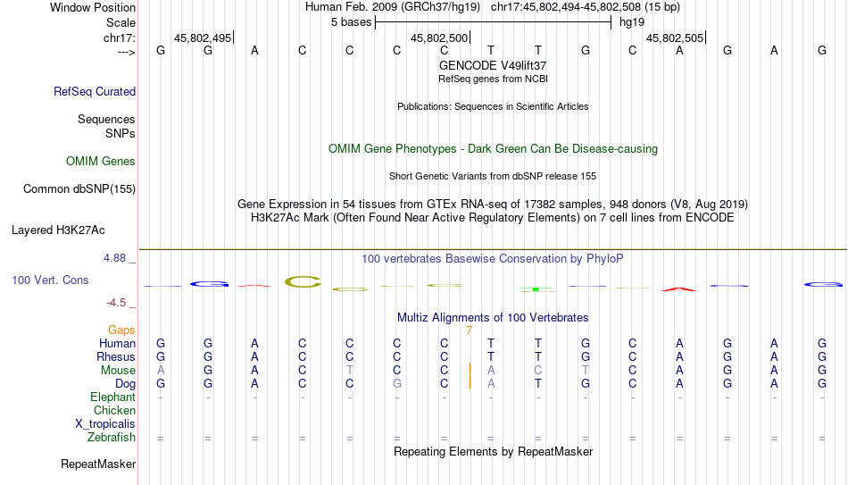Click the SNPs track label
This screenshot has width=848, height=485.
[121, 133]
